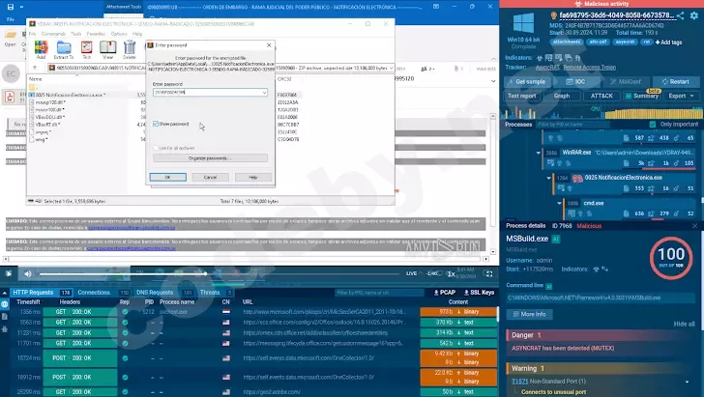Click the Organize passwords button
This screenshot has width=704, height=397.
click(210, 158)
